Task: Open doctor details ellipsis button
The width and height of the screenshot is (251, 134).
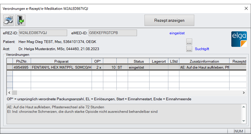Action: coord(189,49)
